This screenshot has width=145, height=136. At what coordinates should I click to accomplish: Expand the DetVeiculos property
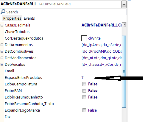[2, 65]
